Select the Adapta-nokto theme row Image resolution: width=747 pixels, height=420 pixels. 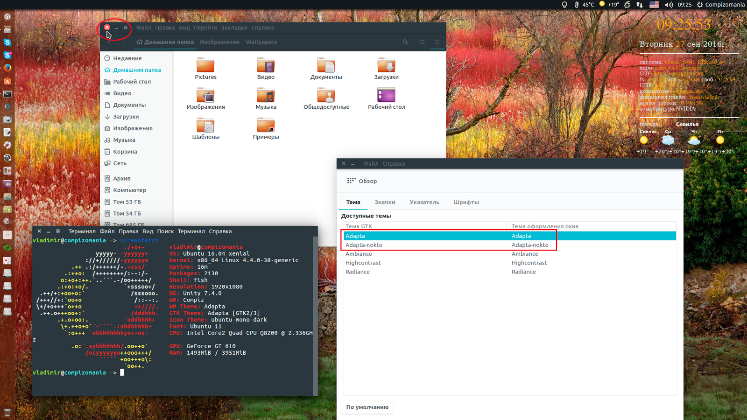(x=364, y=245)
